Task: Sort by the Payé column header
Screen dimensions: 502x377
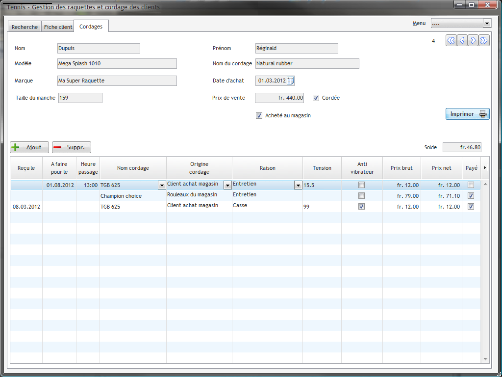Action: click(x=471, y=168)
